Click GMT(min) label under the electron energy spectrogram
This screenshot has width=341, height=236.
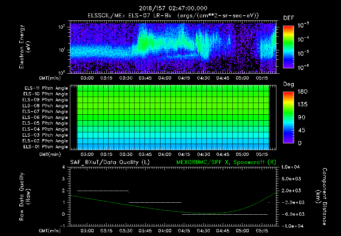click(x=50, y=78)
